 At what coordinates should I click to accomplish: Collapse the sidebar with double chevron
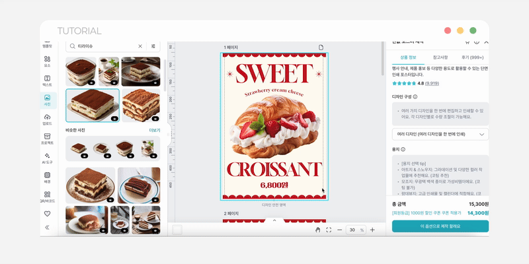pyautogui.click(x=47, y=227)
